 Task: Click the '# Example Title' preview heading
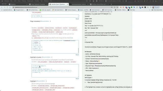[x=89, y=42]
